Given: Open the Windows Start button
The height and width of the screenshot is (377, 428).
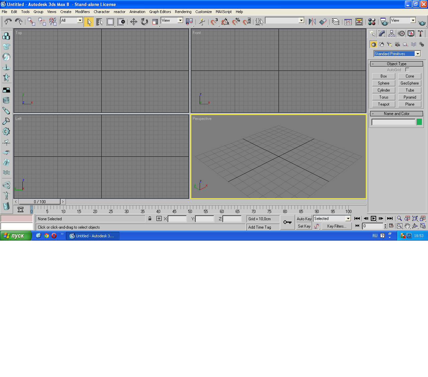Looking at the screenshot, I should point(15,236).
